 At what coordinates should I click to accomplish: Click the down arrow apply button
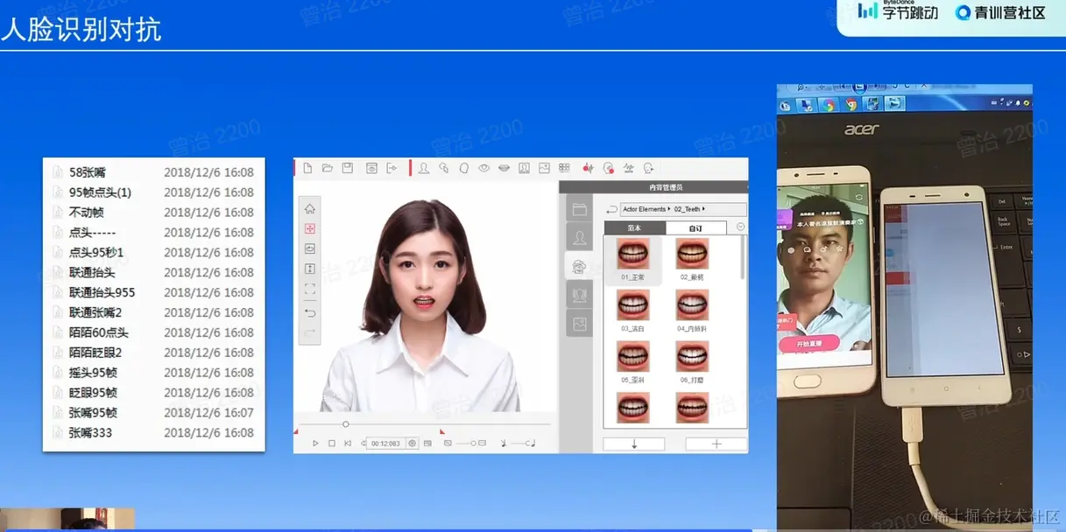click(x=633, y=444)
